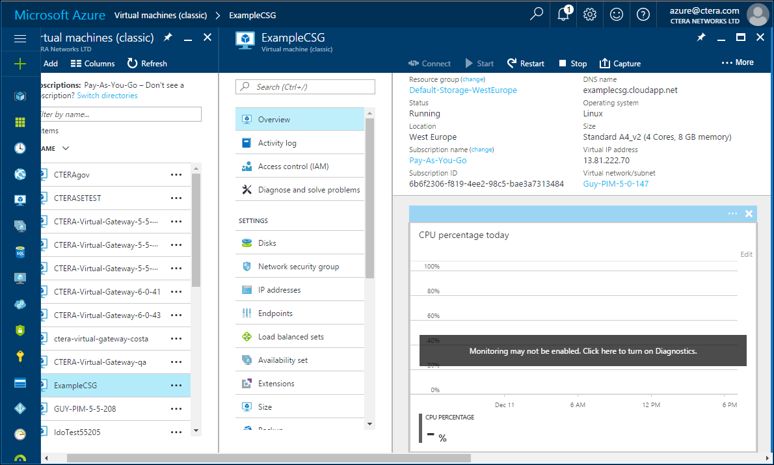The width and height of the screenshot is (774, 465).
Task: Select the IdoTest55205 list row
Action: pos(116,432)
